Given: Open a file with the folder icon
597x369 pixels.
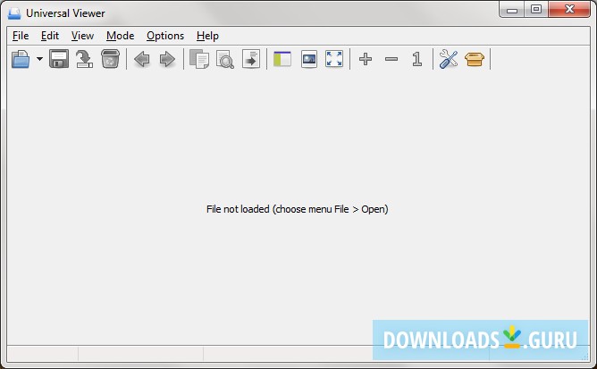Looking at the screenshot, I should point(21,59).
